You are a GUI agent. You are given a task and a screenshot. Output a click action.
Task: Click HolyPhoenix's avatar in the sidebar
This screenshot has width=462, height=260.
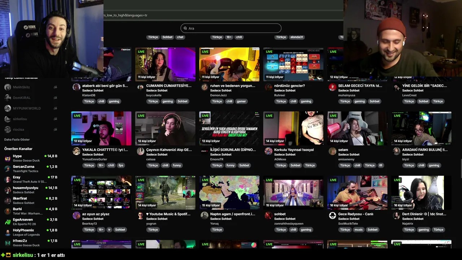[x=8, y=232]
